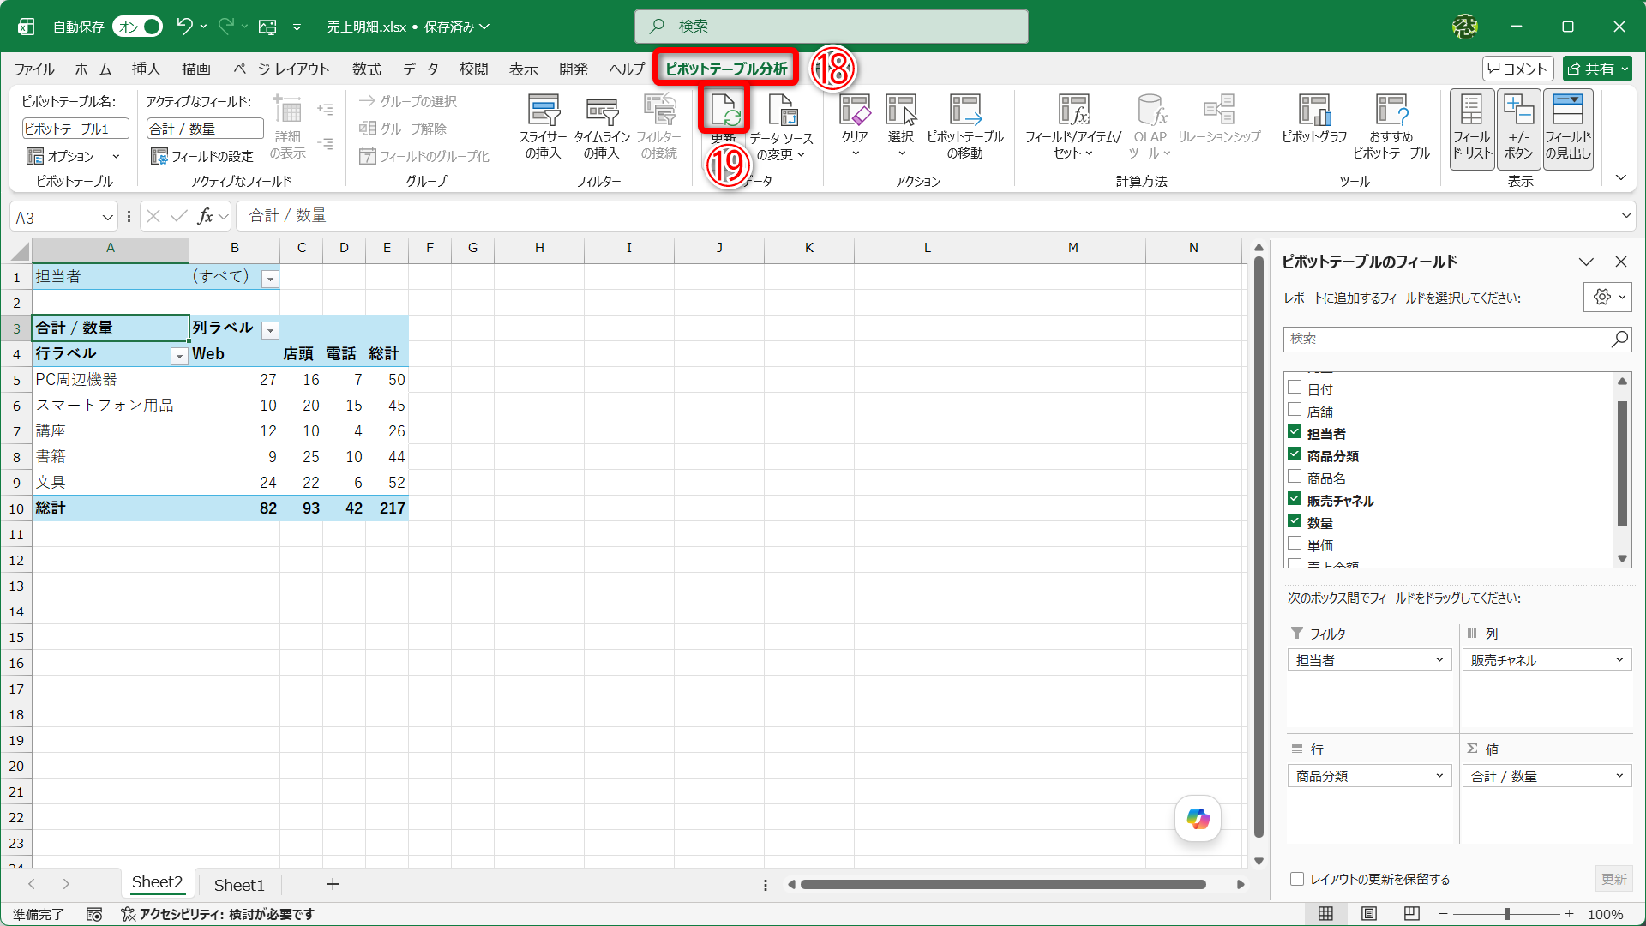Add a new sheet

click(x=333, y=884)
